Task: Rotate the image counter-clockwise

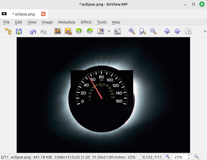Action: [x=79, y=31]
